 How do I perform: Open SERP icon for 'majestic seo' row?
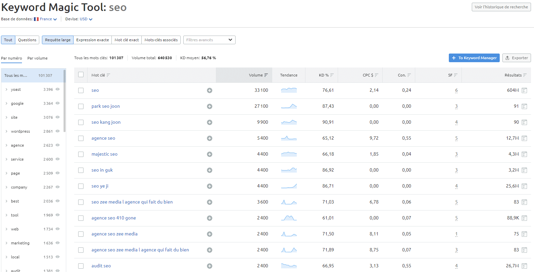524,154
